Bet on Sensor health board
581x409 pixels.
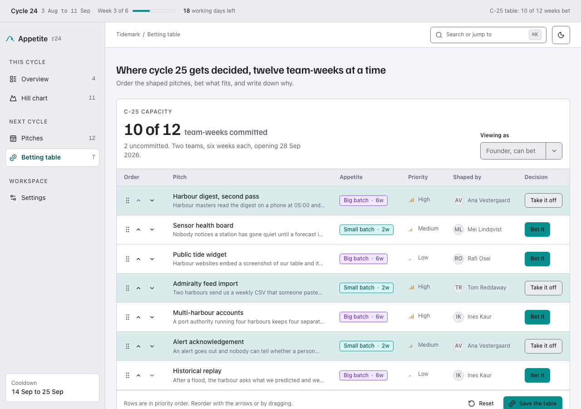pyautogui.click(x=537, y=229)
